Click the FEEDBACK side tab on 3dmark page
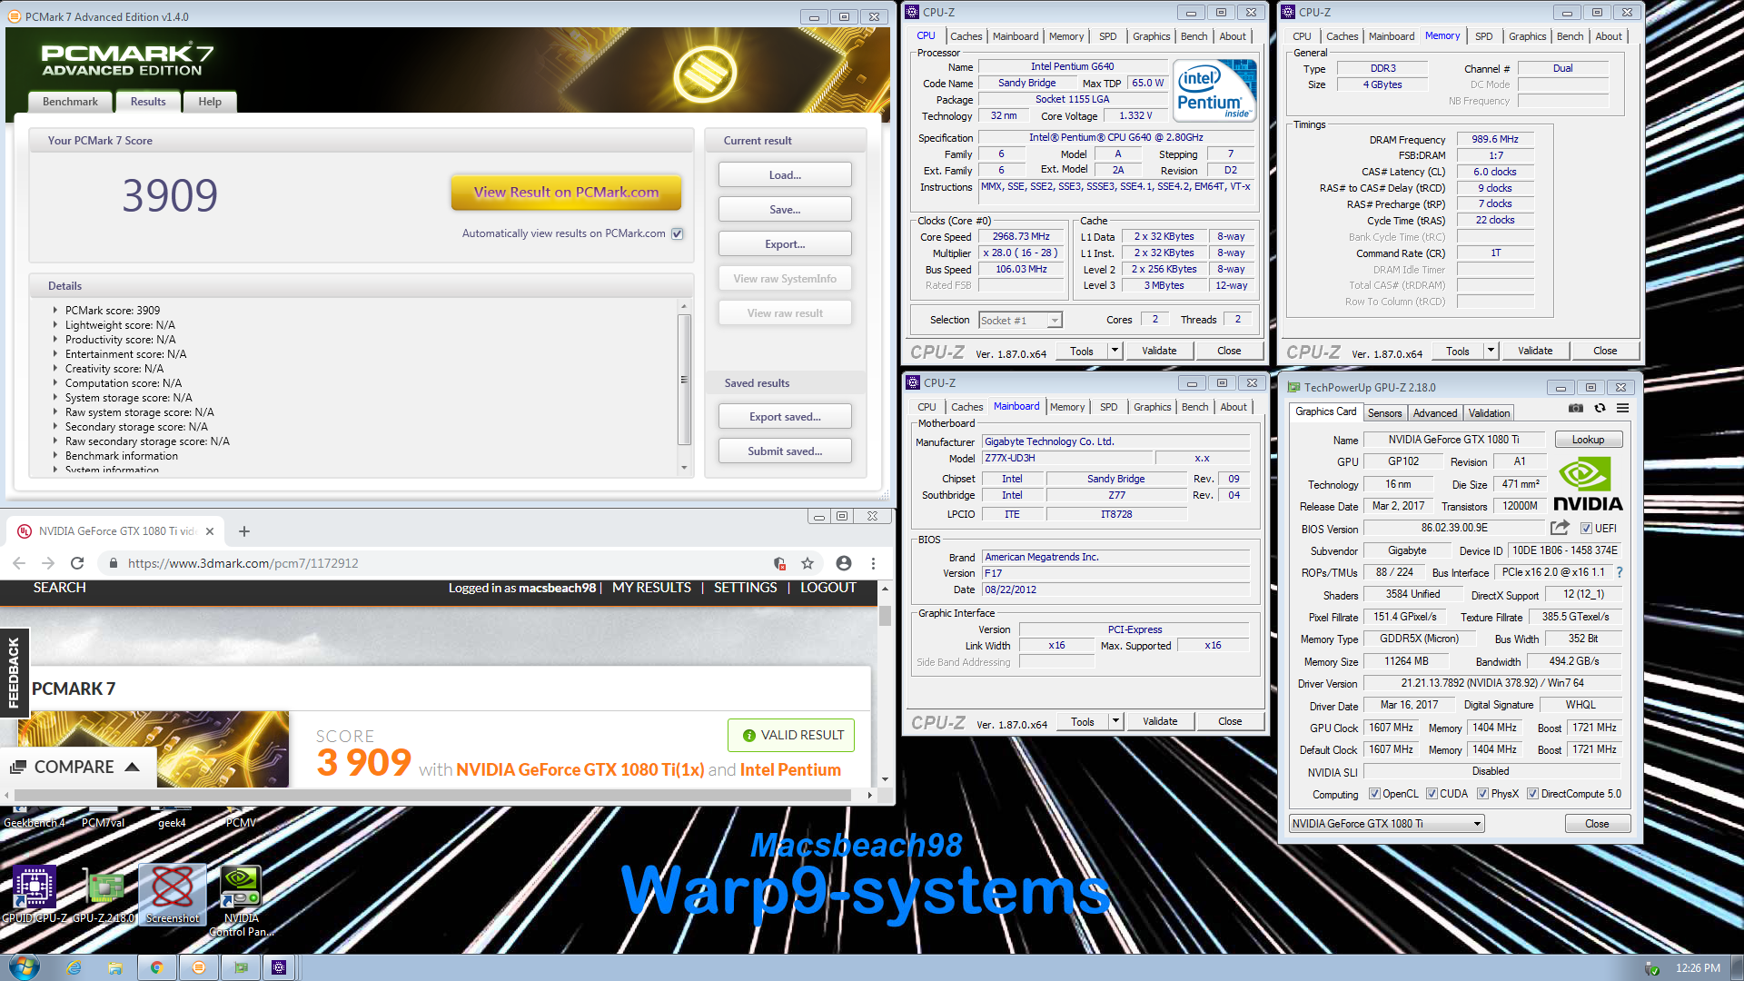 [x=14, y=672]
